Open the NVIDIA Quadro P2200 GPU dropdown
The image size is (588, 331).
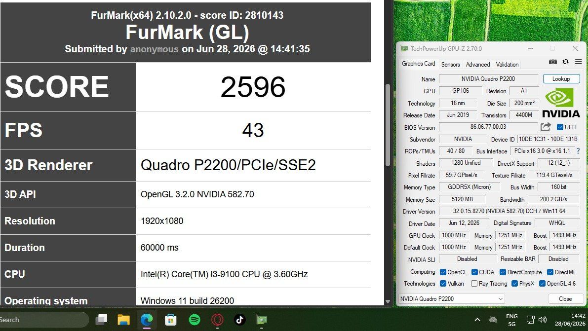(x=452, y=299)
